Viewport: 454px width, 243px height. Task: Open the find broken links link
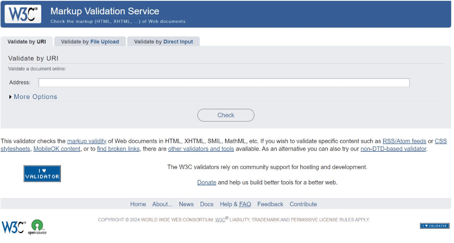click(x=118, y=149)
